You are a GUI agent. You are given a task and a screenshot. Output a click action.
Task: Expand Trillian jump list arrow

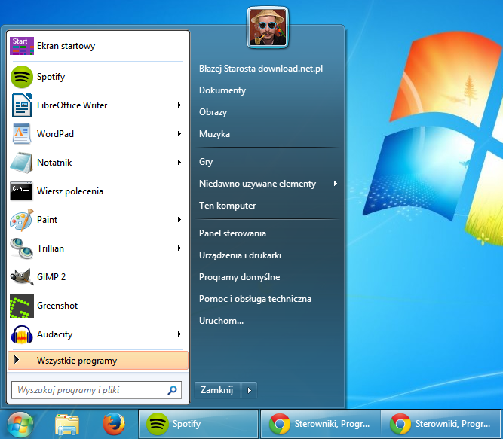click(x=179, y=248)
